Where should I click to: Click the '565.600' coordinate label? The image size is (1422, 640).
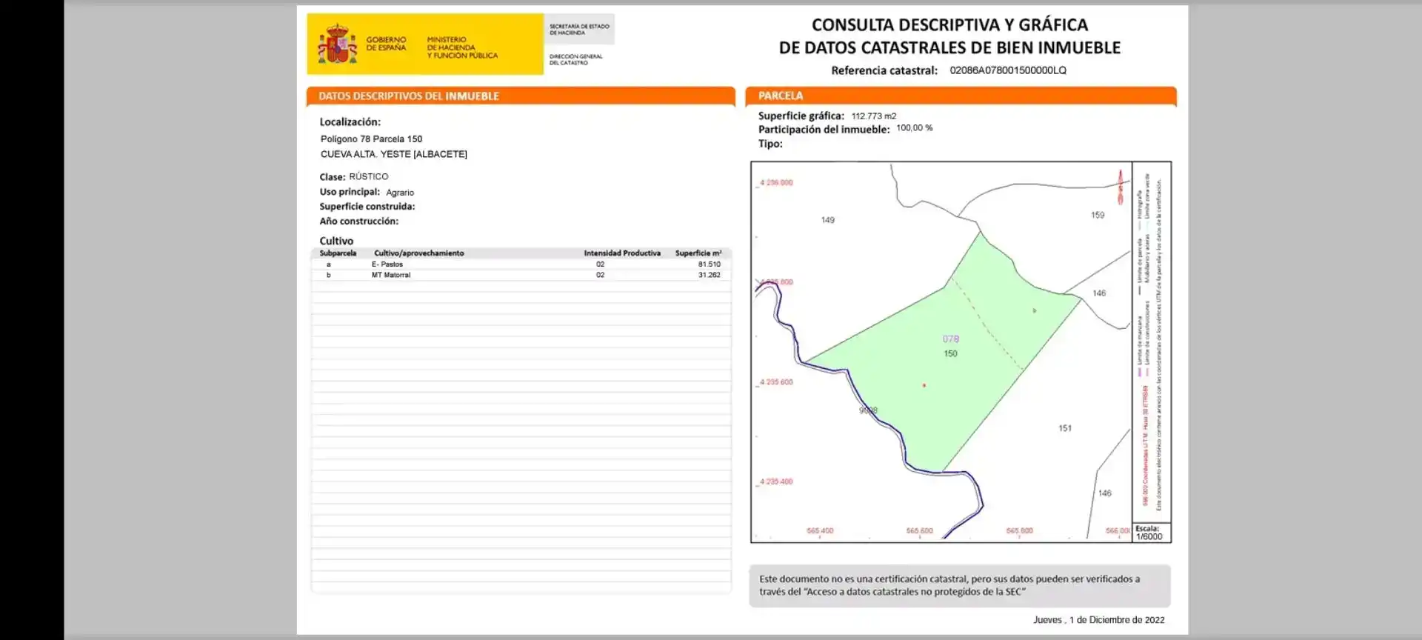(x=920, y=531)
